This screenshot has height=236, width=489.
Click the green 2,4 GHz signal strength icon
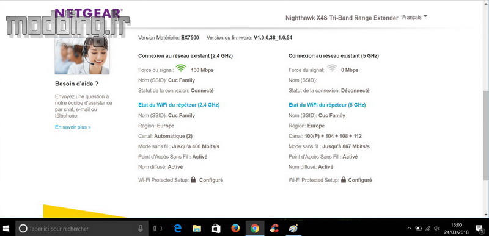point(180,68)
